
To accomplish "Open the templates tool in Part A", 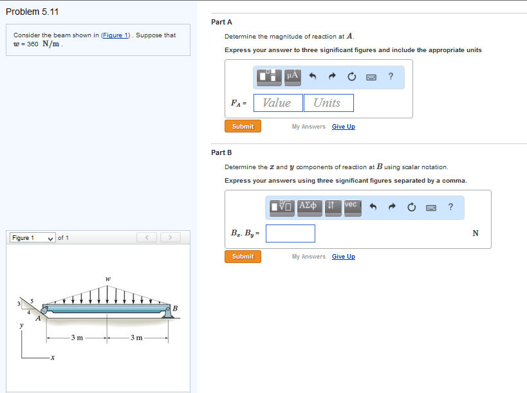I will click(x=270, y=77).
